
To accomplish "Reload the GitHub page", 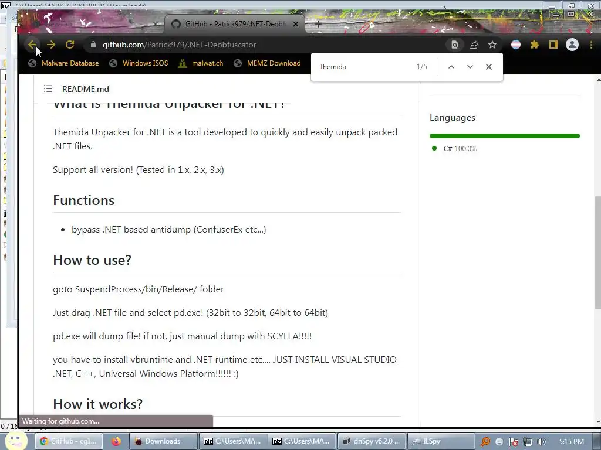I will pyautogui.click(x=70, y=45).
